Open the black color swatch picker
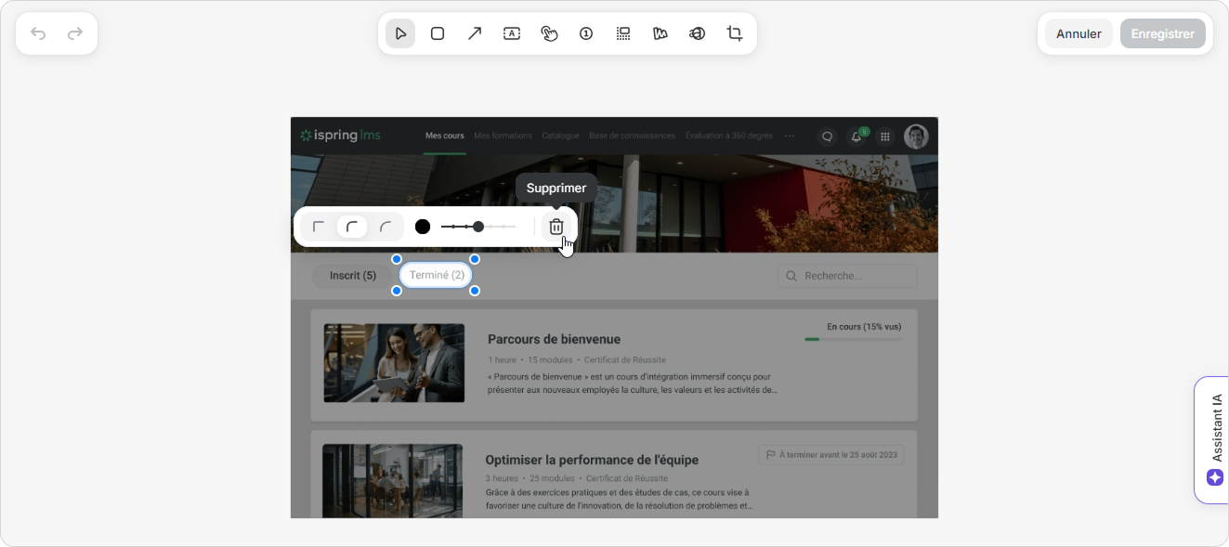The image size is (1229, 547). (423, 227)
